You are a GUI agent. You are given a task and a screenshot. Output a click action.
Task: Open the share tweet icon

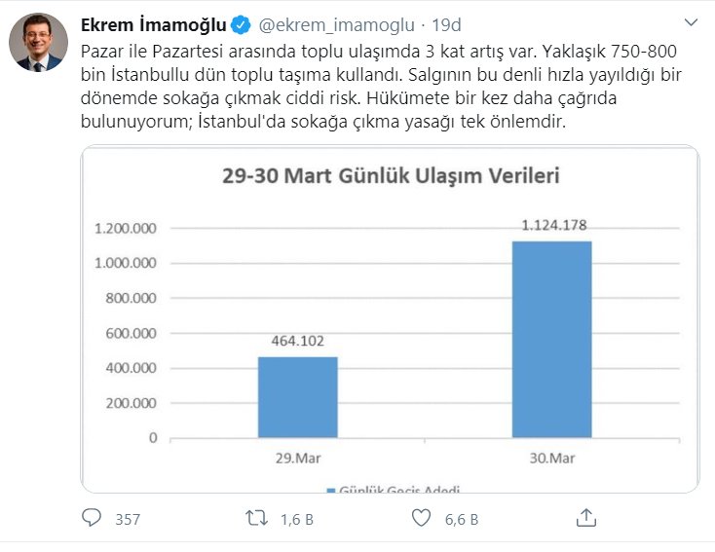586,518
